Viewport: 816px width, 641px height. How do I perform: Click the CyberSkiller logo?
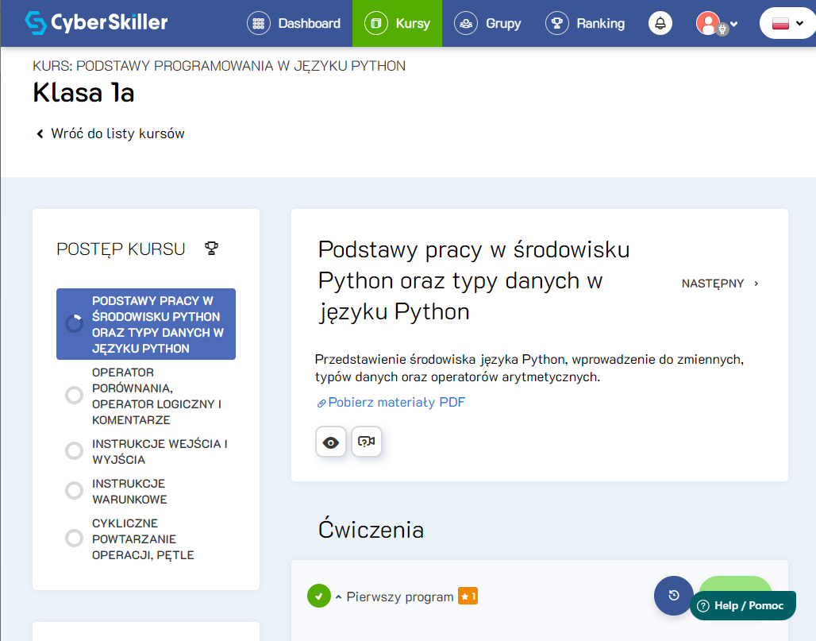pyautogui.click(x=95, y=22)
